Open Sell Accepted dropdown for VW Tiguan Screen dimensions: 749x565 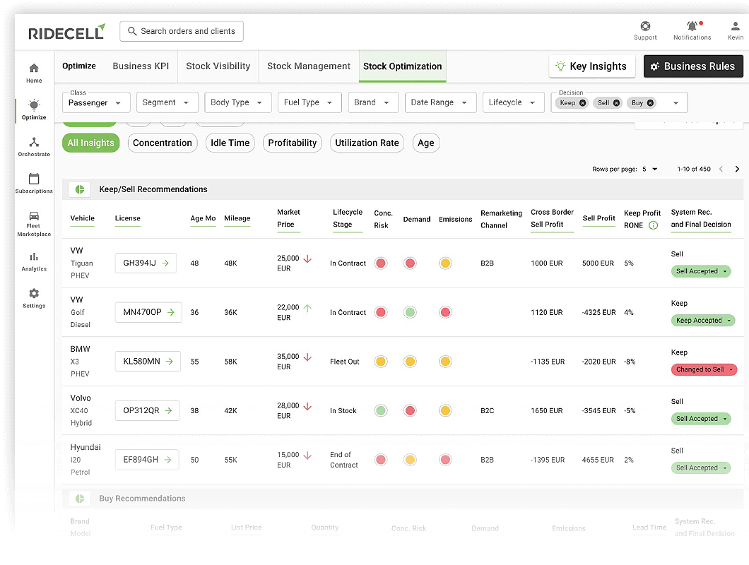701,271
